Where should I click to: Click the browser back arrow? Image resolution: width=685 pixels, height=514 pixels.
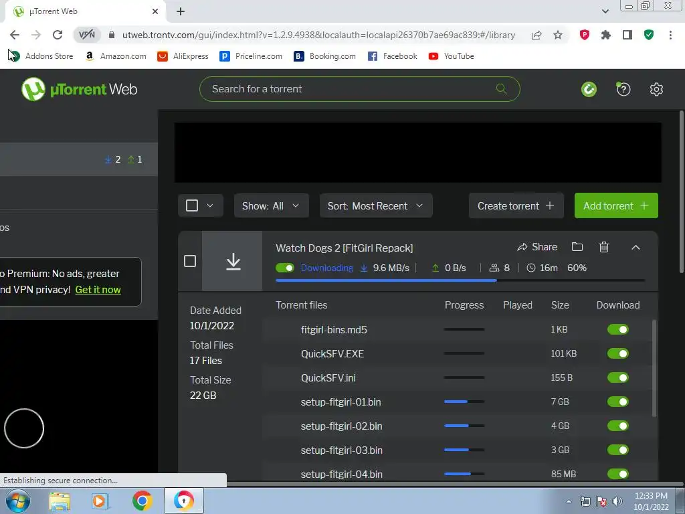click(15, 35)
